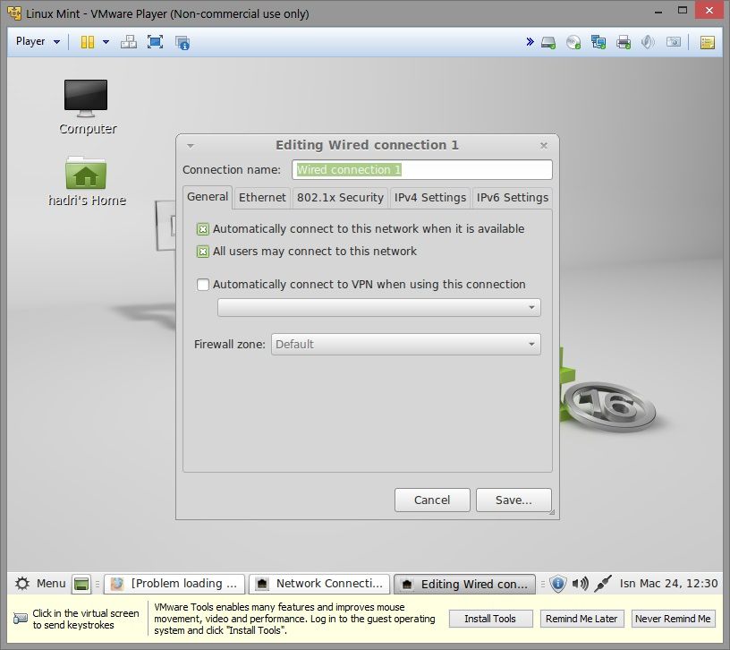
Task: Switch to the General tab
Action: tap(208, 197)
